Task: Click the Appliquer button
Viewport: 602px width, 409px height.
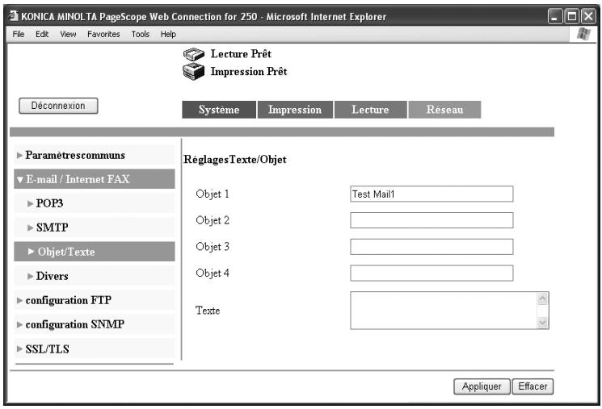Action: pos(482,386)
